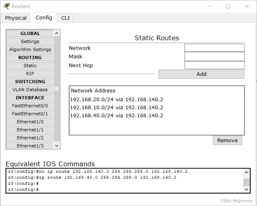257x206 pixels.
Task: Select route 192.168.20.0/24 via 192.168.140.2
Action: pos(116,99)
